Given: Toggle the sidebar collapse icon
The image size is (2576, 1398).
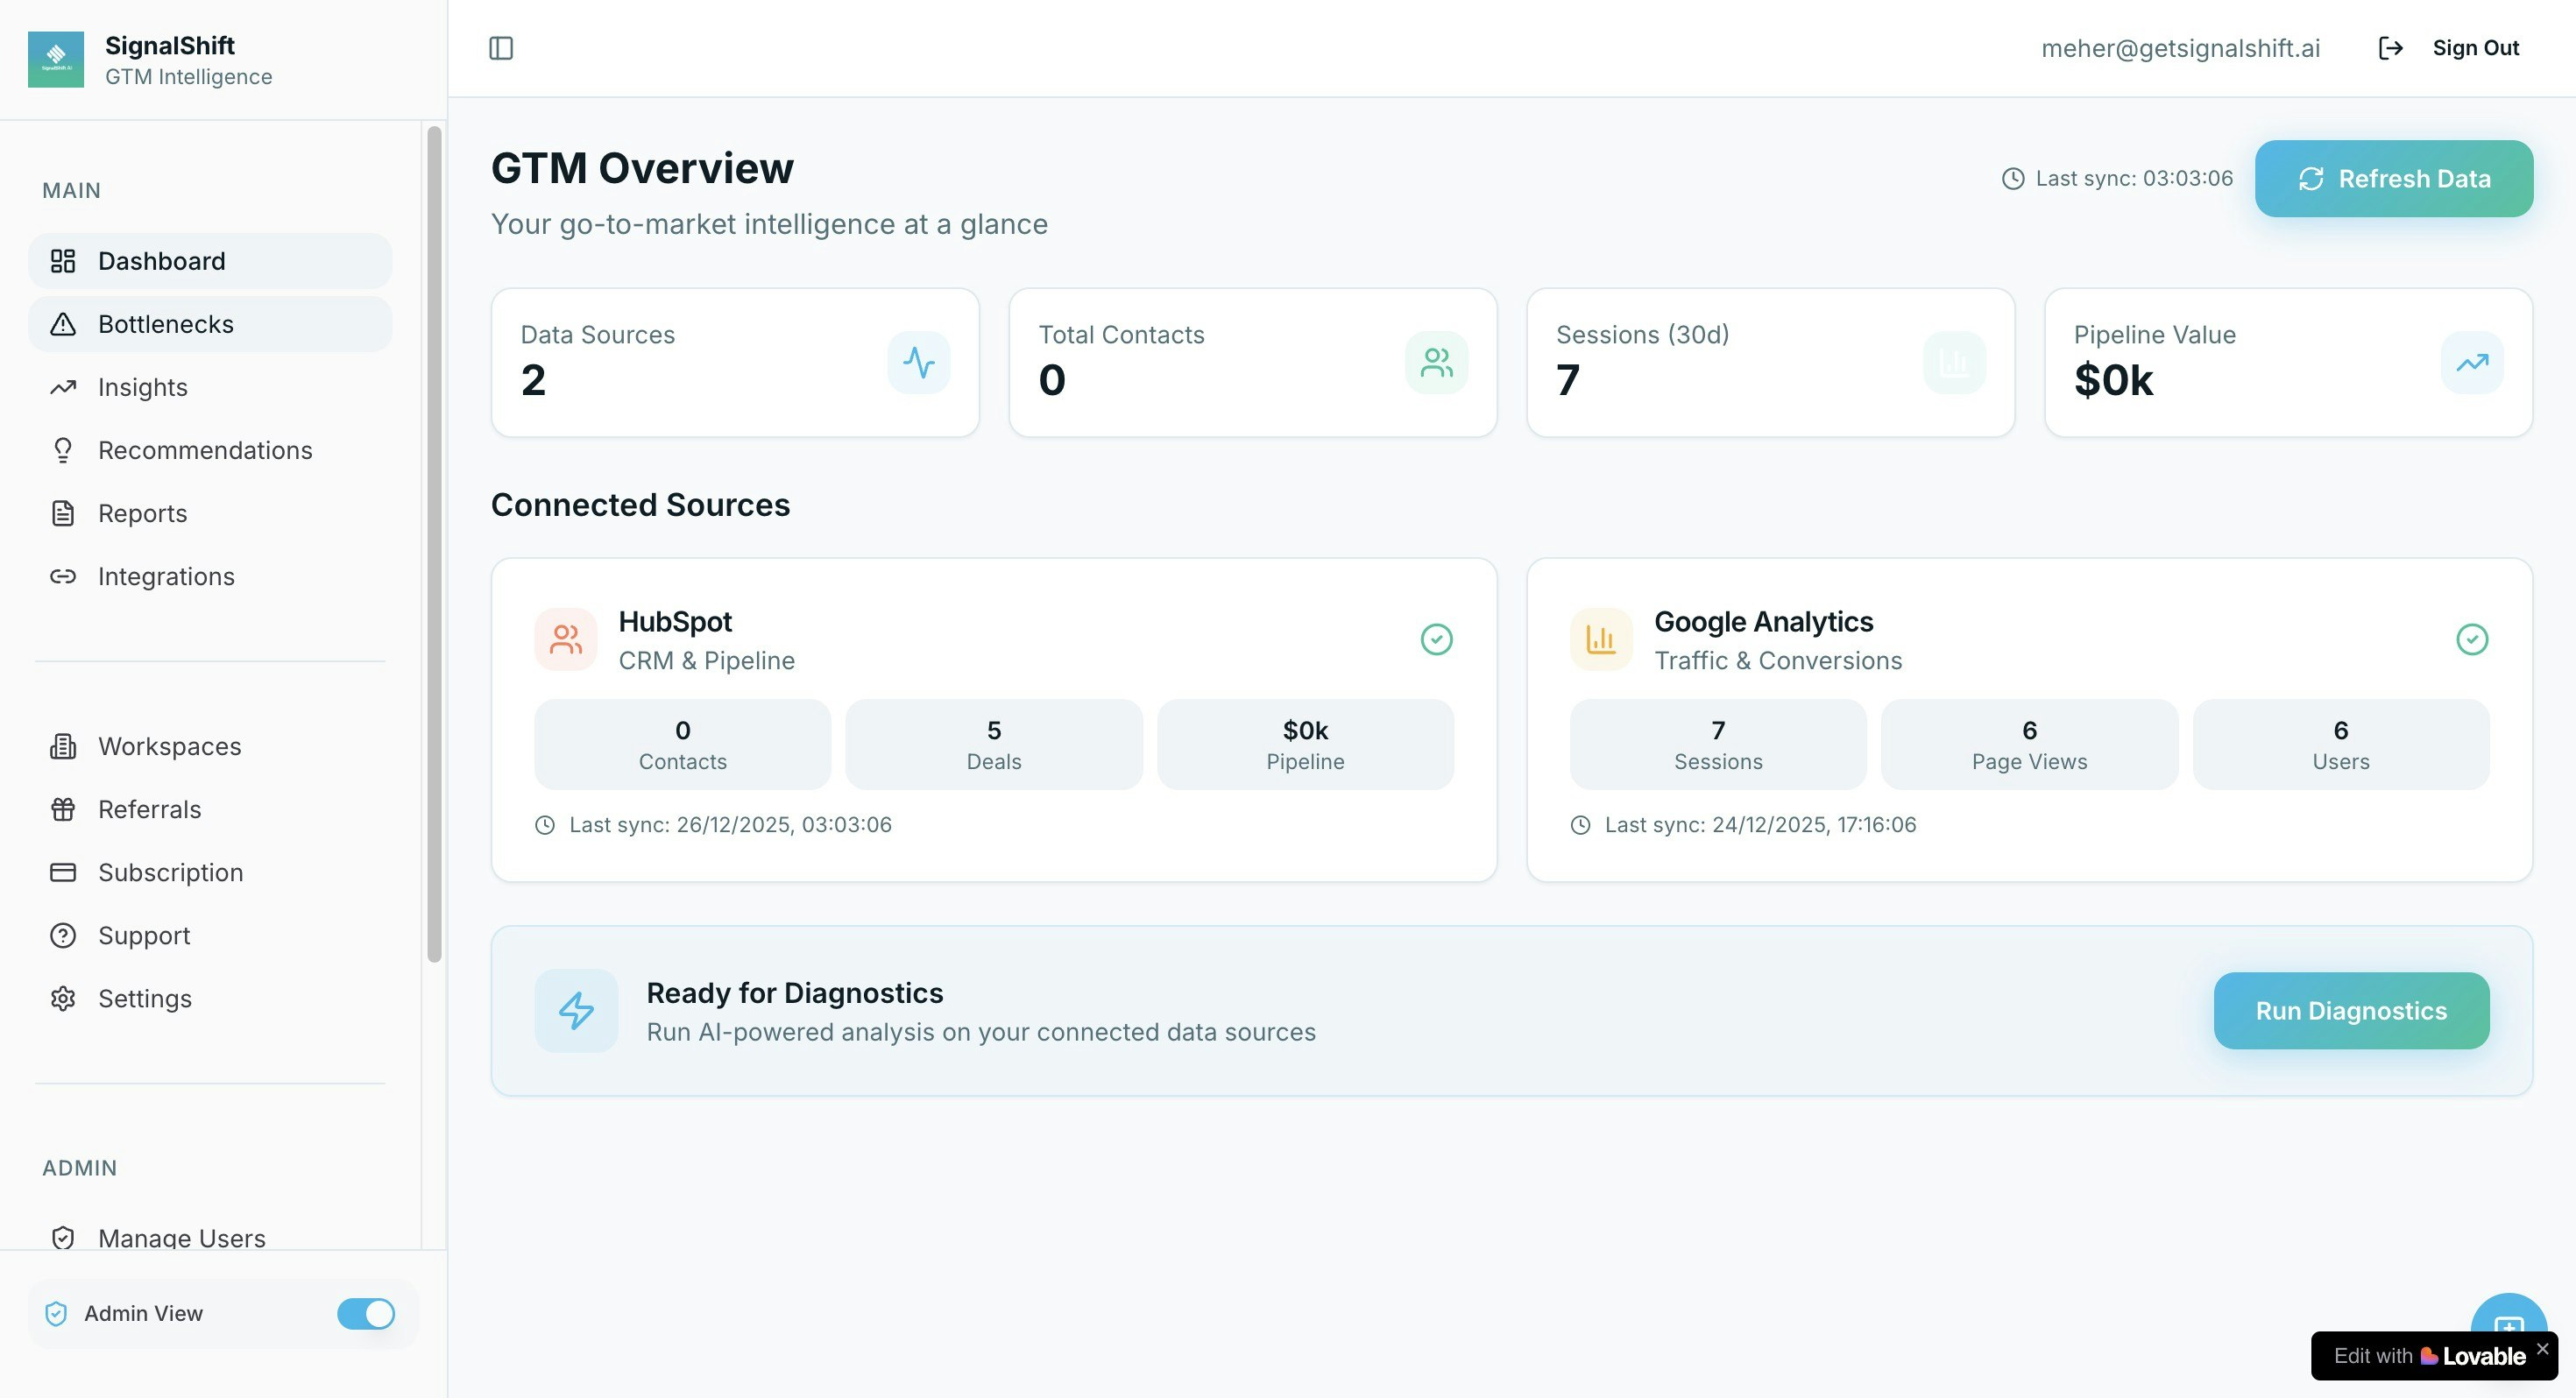Looking at the screenshot, I should click(x=501, y=48).
